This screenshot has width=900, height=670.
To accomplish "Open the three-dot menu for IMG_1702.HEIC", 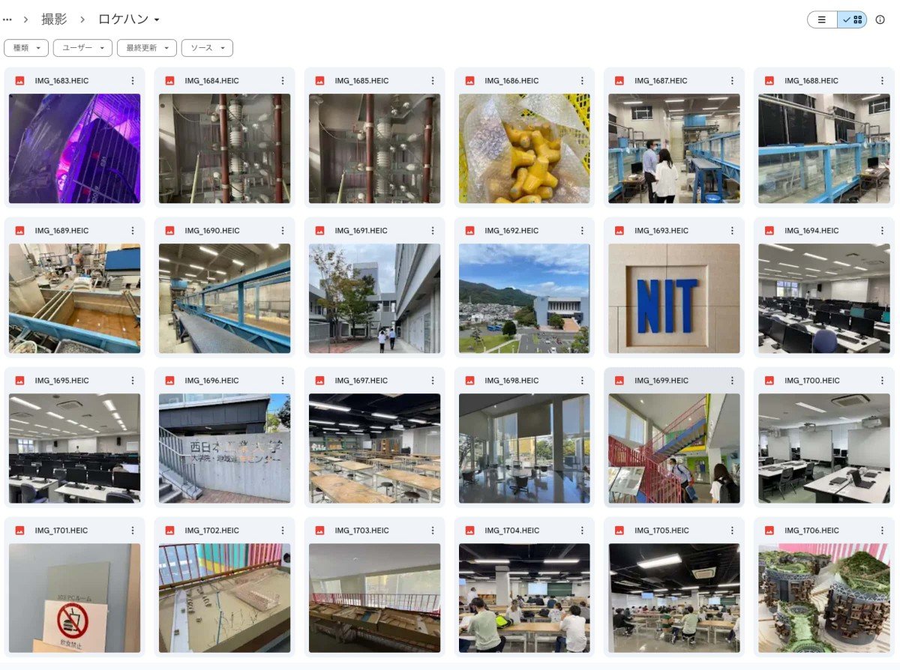I will 283,531.
